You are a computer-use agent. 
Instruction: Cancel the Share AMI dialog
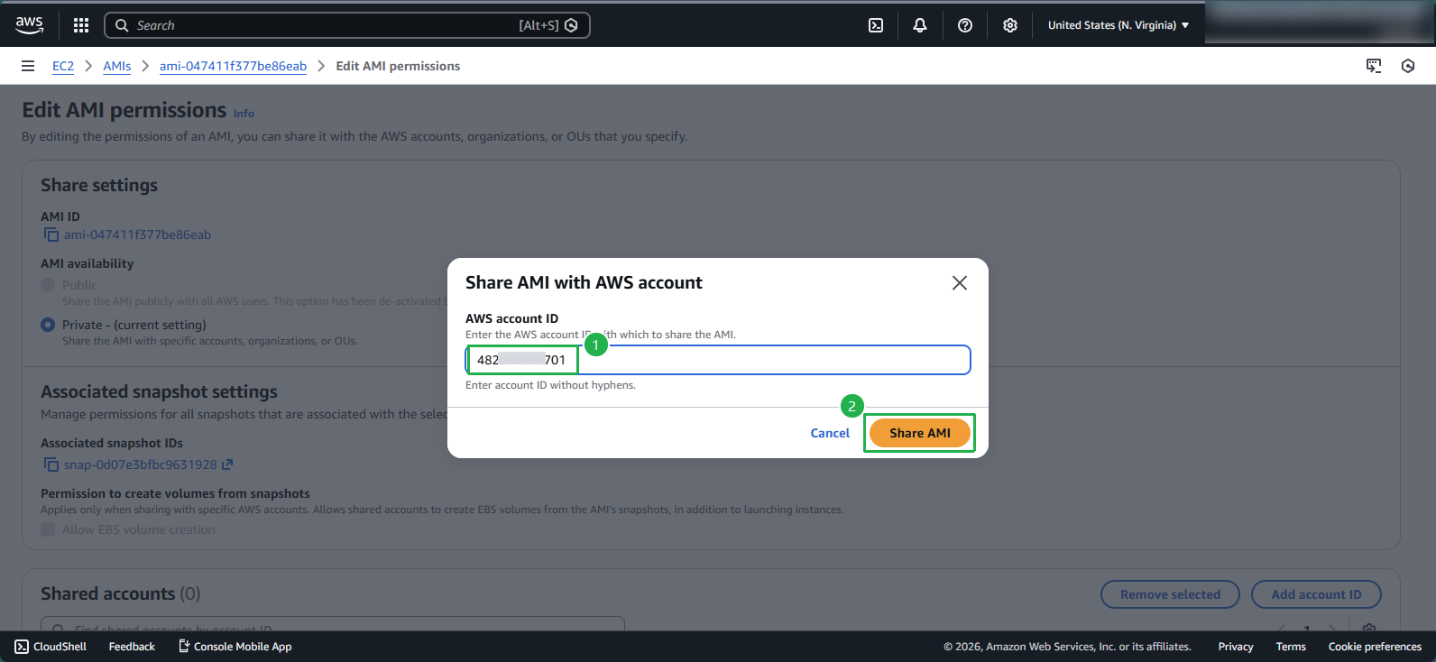(x=830, y=433)
